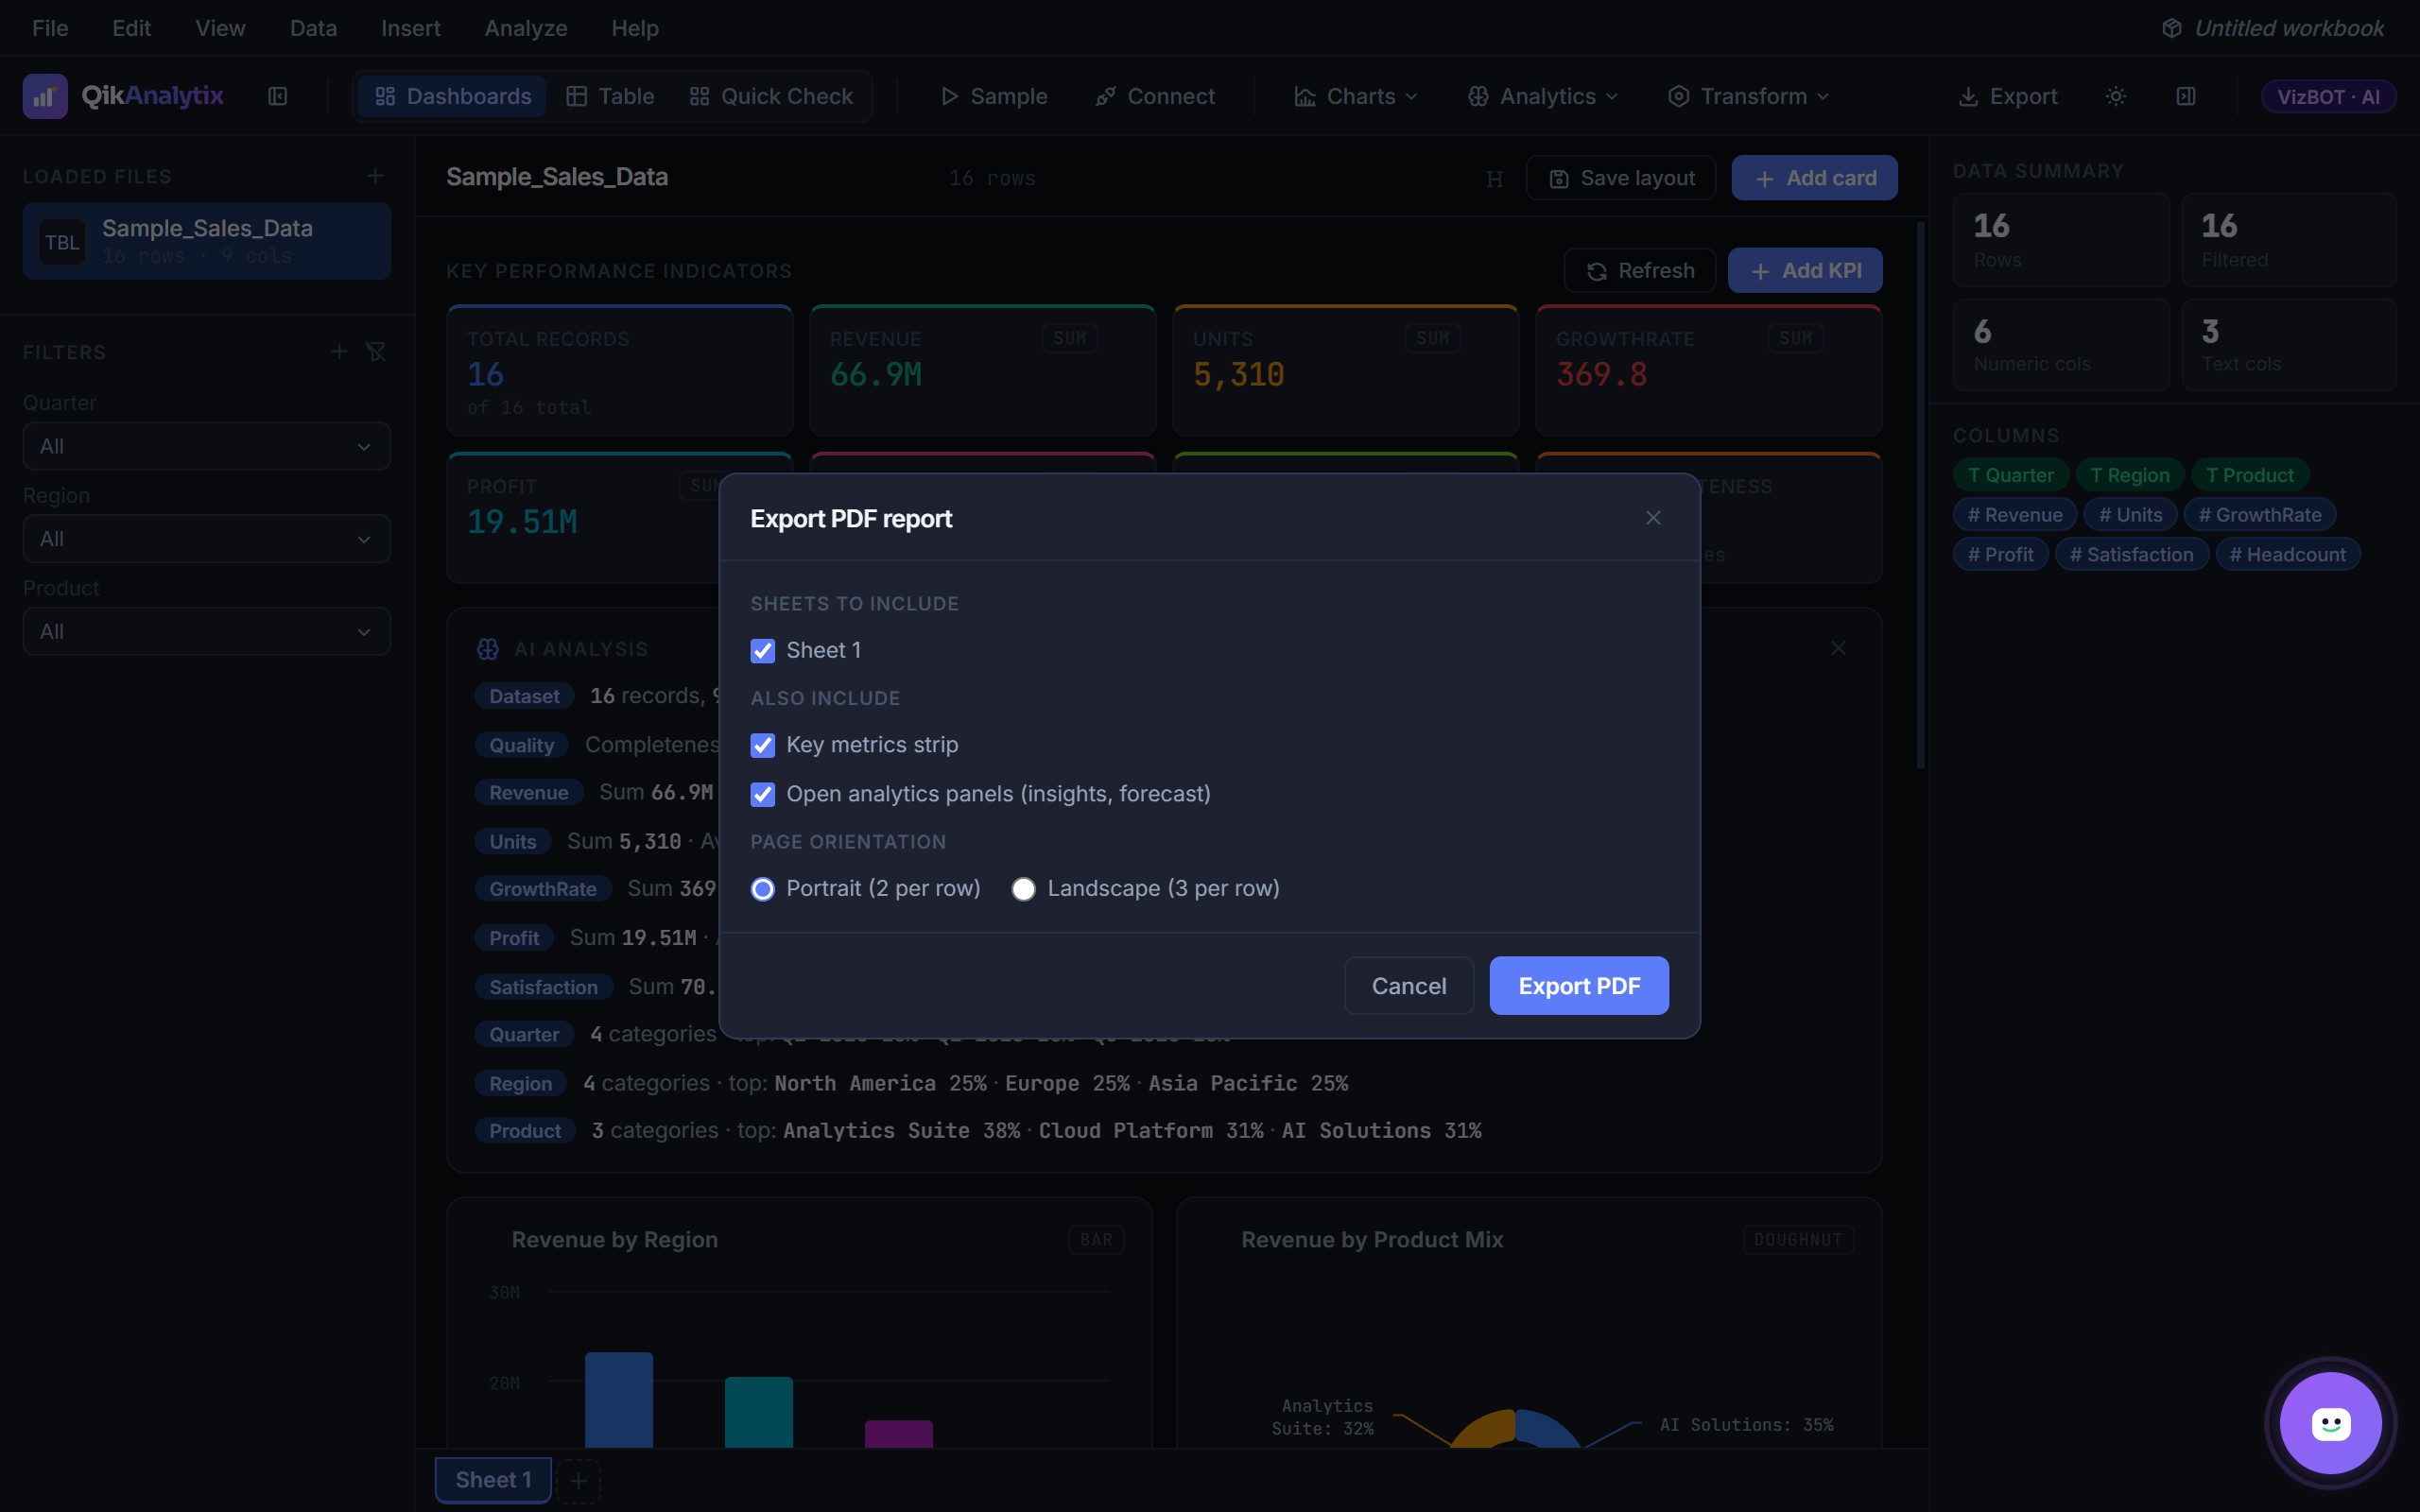Click the Export toolbar button
This screenshot has width=2420, height=1512.
pyautogui.click(x=2007, y=96)
